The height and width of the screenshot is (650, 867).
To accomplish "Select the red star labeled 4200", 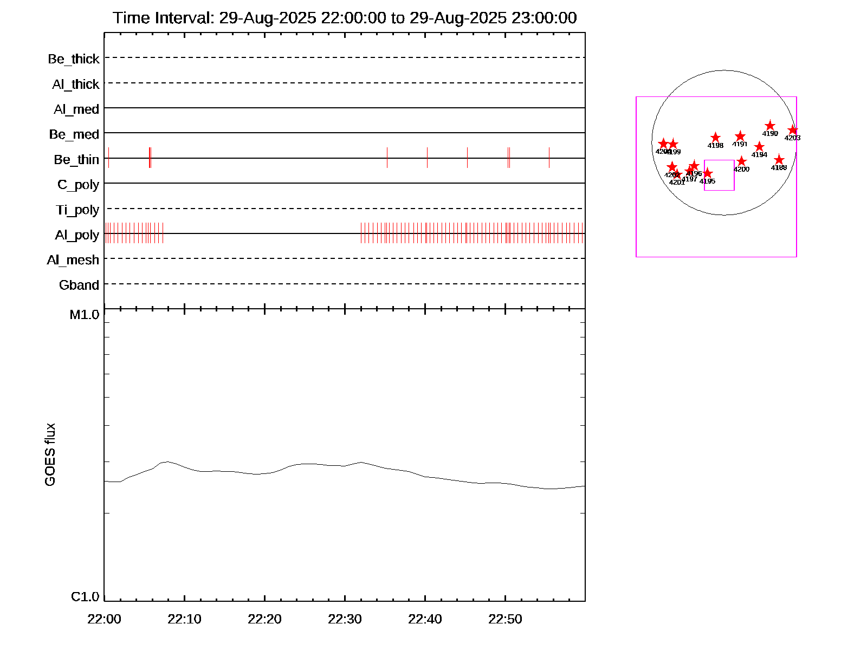I will (741, 161).
